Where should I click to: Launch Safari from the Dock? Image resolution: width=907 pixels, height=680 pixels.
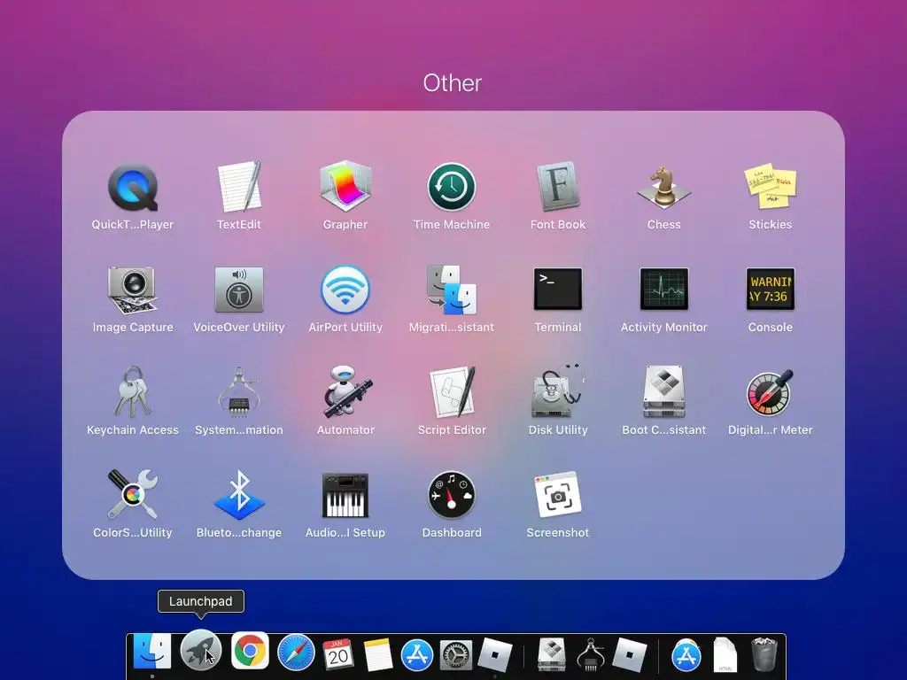(296, 653)
